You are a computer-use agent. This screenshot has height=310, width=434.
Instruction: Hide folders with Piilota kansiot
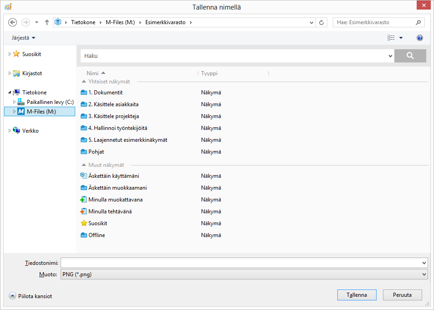point(31,296)
